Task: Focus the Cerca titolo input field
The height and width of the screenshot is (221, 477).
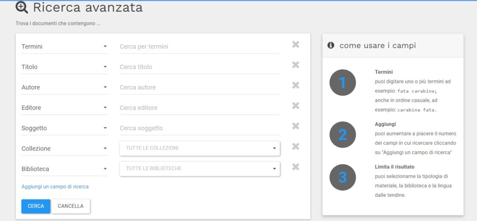Action: pyautogui.click(x=200, y=67)
